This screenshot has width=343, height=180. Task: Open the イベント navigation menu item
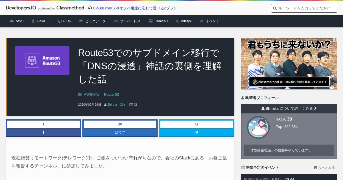click(212, 21)
